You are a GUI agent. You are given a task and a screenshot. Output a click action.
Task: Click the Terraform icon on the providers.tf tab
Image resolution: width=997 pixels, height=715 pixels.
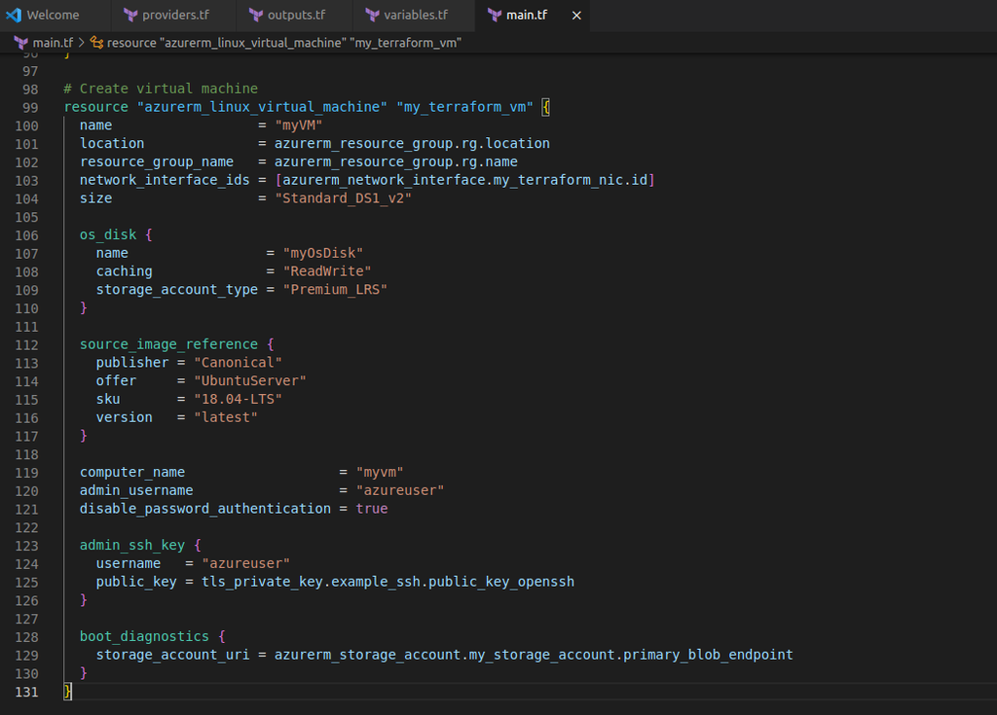click(130, 16)
